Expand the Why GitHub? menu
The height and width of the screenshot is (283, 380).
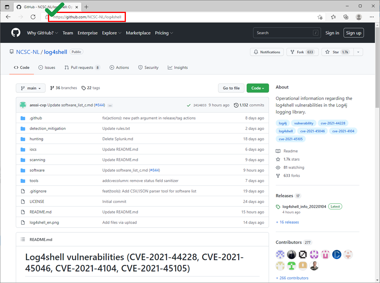(42, 33)
